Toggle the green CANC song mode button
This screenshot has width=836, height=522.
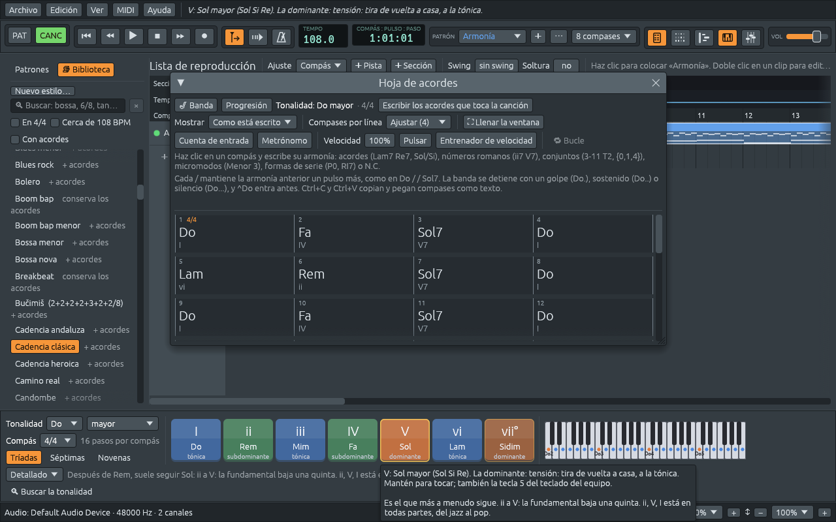(x=51, y=35)
